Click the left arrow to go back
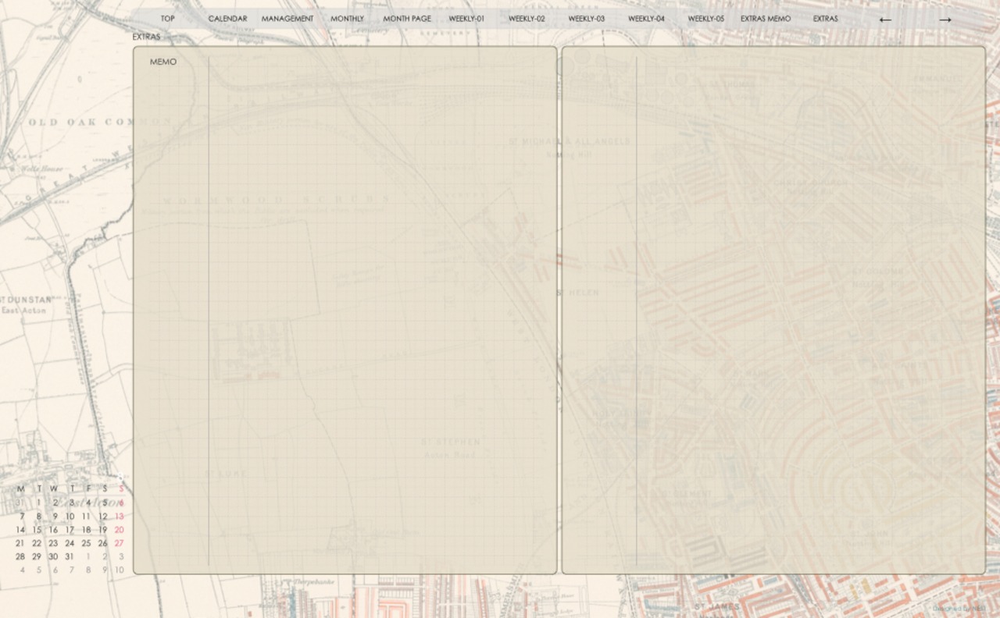1000x618 pixels. [885, 20]
